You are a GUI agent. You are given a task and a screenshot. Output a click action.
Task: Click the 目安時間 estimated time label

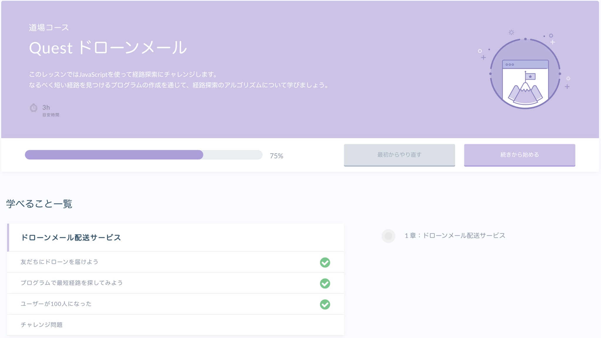click(51, 115)
